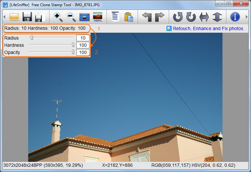The image size is (251, 172).
Task: Minimize the Free Clone Stamp Tool window
Action: pyautogui.click(x=220, y=4)
